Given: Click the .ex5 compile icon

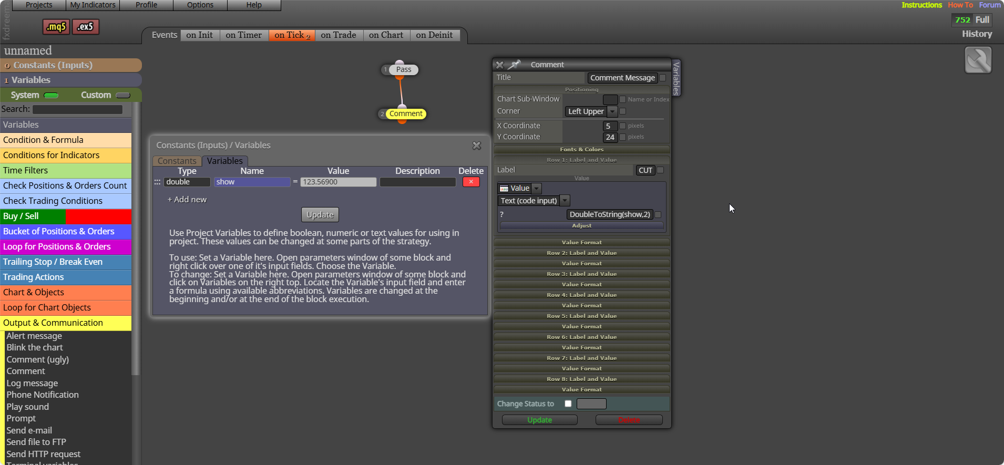Looking at the screenshot, I should [x=86, y=27].
